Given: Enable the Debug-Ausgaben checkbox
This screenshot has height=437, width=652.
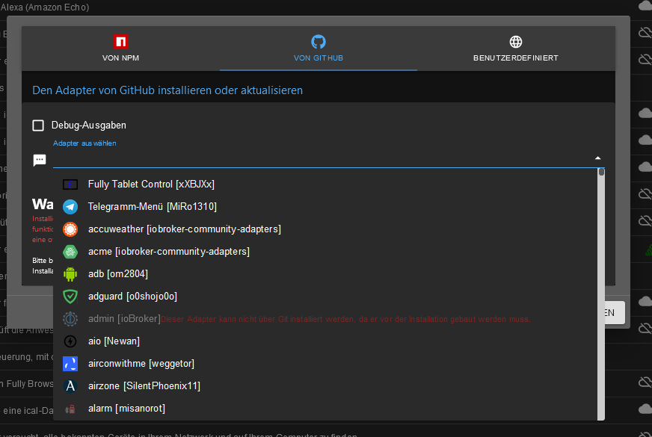Looking at the screenshot, I should [38, 125].
